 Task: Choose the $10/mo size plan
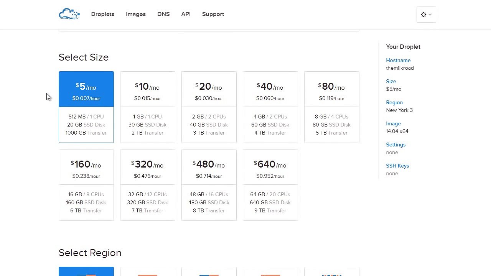click(x=148, y=107)
